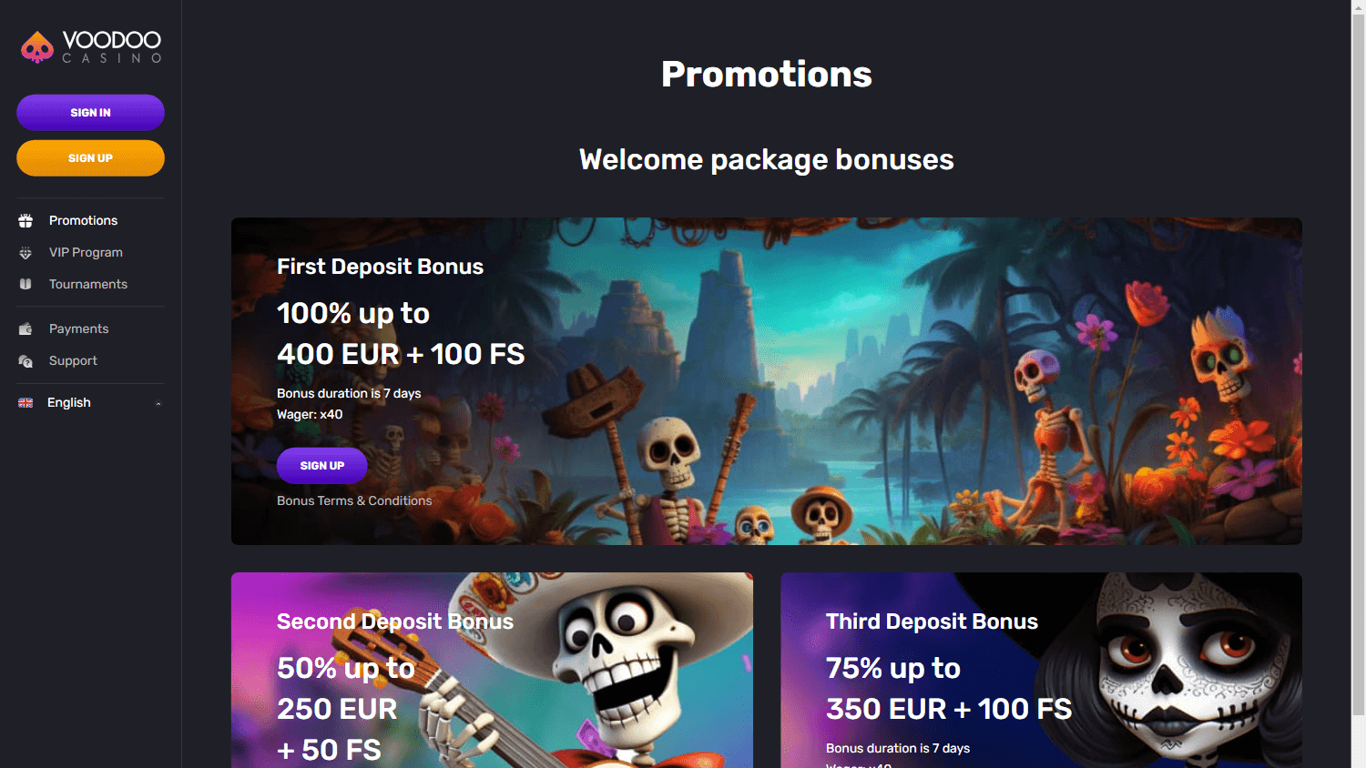Click the Support chat icon
Image resolution: width=1366 pixels, height=768 pixels.
[x=25, y=360]
